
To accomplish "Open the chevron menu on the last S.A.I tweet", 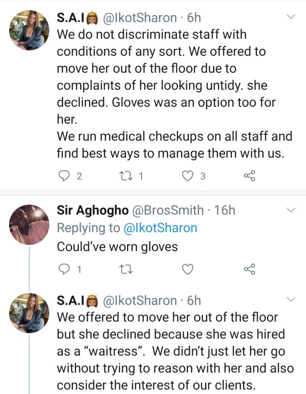I will (x=291, y=299).
